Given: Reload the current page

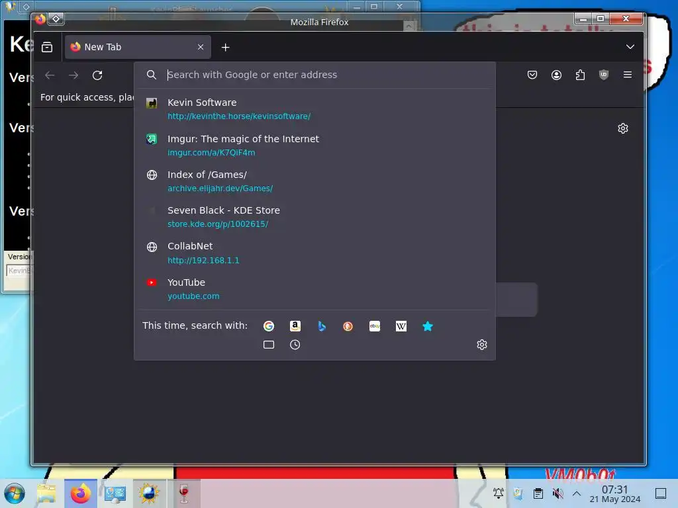Looking at the screenshot, I should (x=97, y=75).
